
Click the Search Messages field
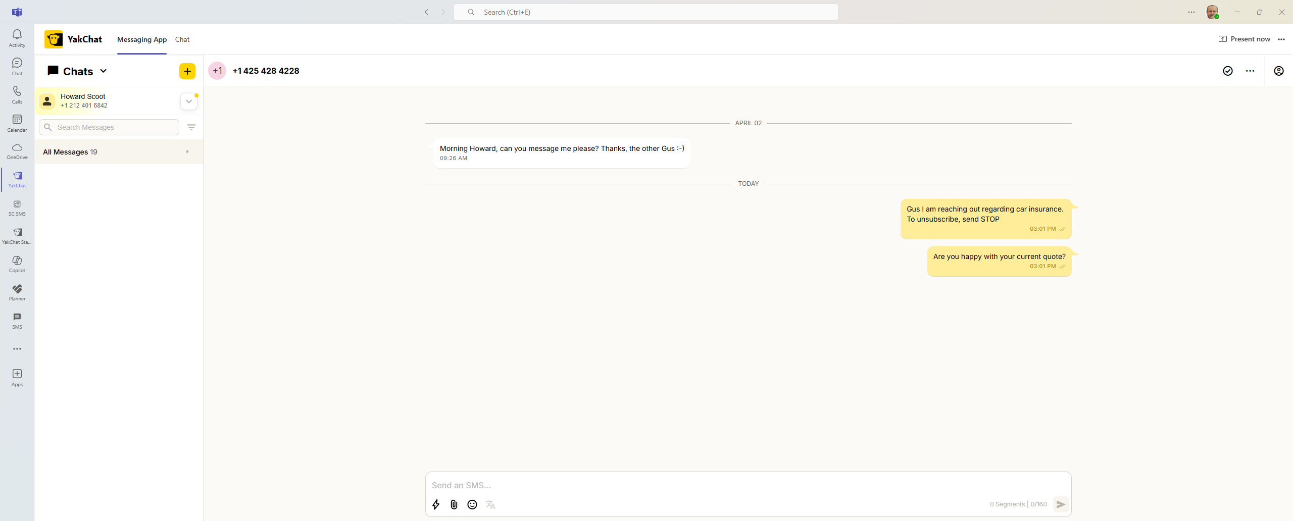click(116, 127)
